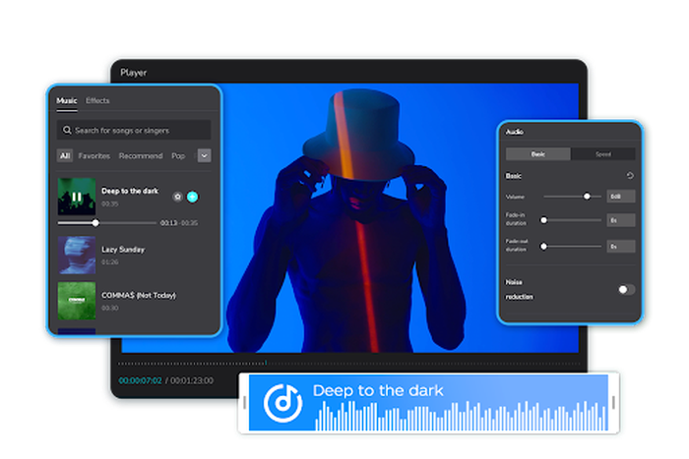Screen dimensions: 689x459
Task: Reset Basic audio settings with the undo icon
Action: point(630,176)
